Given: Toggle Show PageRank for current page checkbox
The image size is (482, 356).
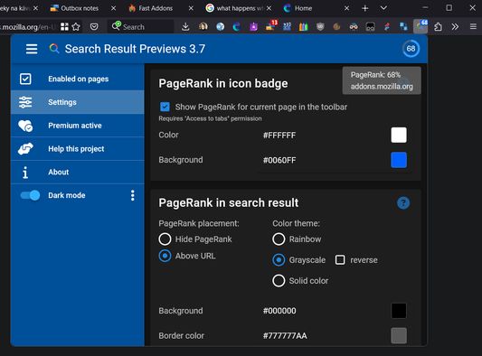Looking at the screenshot, I should [x=165, y=107].
